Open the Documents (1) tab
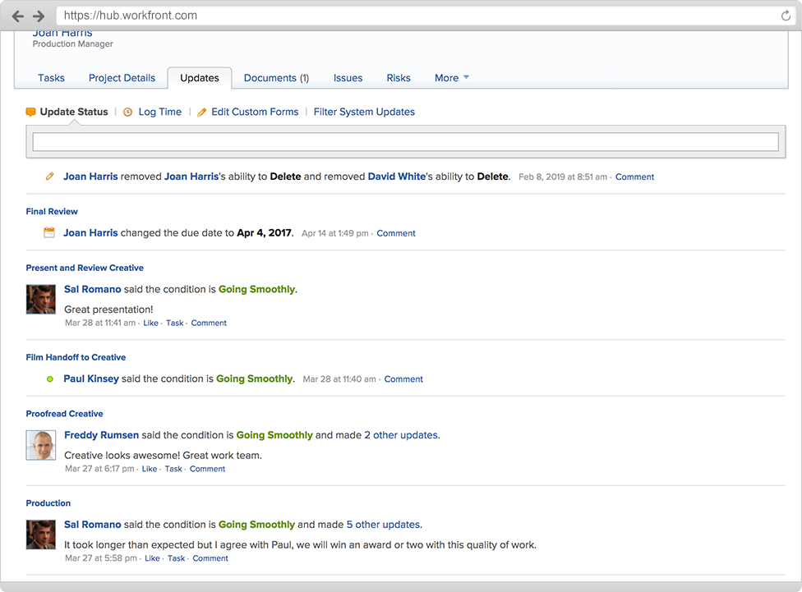Image resolution: width=802 pixels, height=592 pixels. tap(276, 78)
